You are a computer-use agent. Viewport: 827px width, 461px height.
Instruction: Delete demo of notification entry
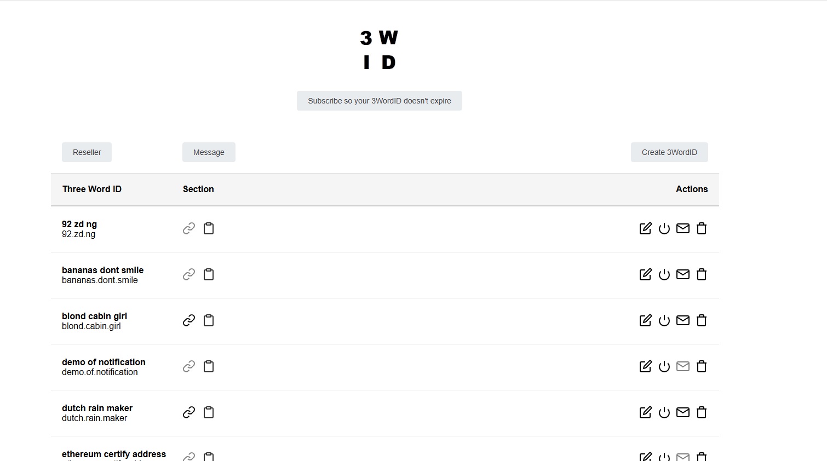click(702, 366)
